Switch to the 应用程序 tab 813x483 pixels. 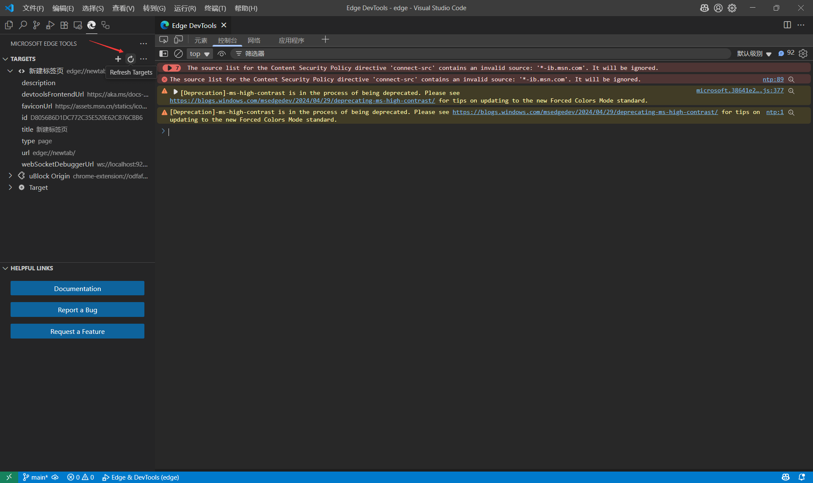[x=291, y=40]
